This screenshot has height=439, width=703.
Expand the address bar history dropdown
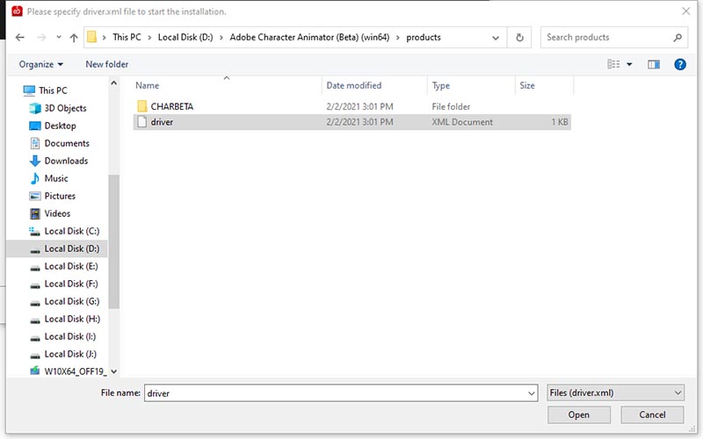[496, 38]
